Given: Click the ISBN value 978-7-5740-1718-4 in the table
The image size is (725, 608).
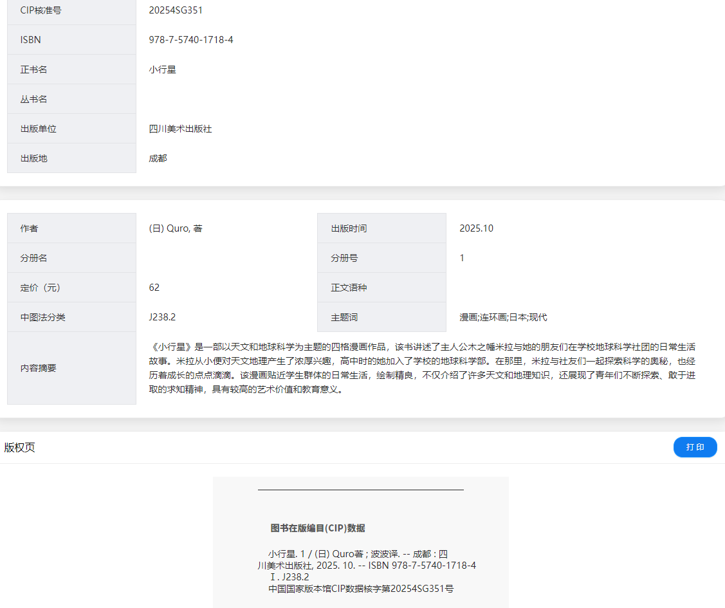Looking at the screenshot, I should [191, 40].
